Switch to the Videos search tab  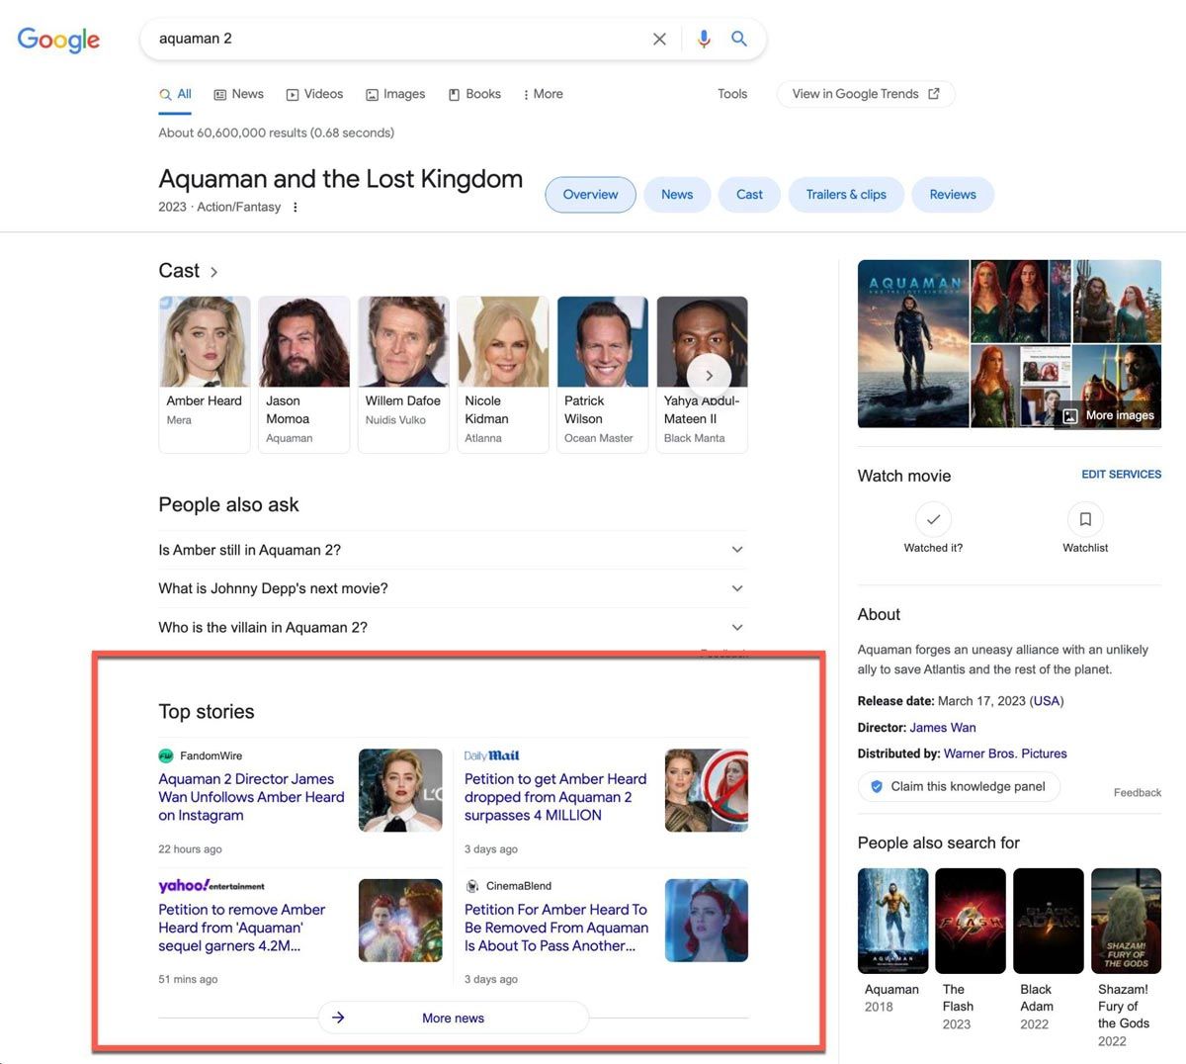pyautogui.click(x=314, y=94)
